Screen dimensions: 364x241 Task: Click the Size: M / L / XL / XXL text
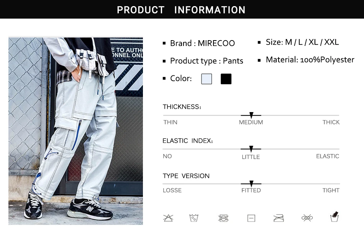302,42
